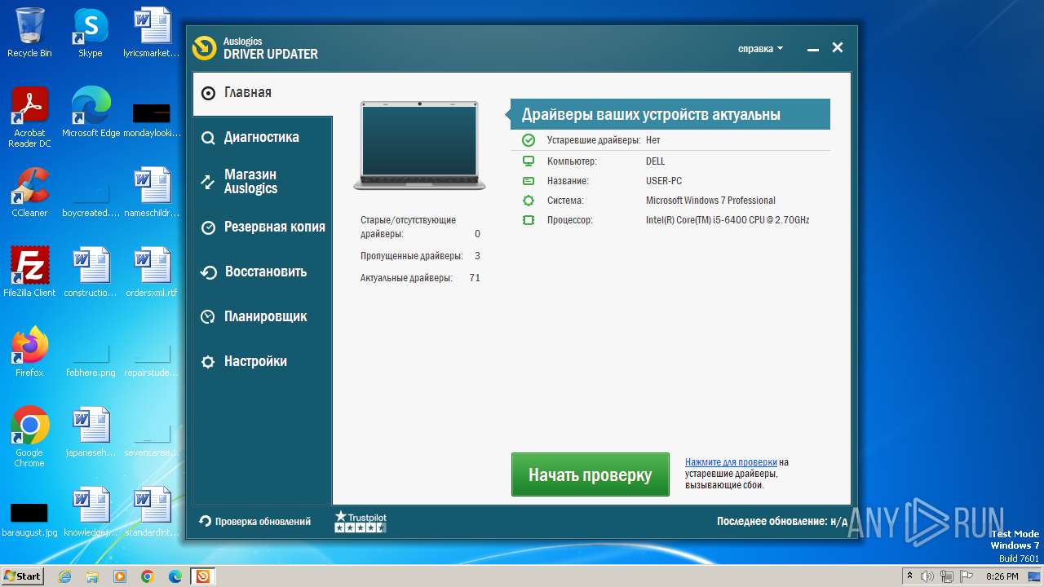Click the taskbar clock showing 8:26 PM
Screen dimensions: 1044x587
click(x=1002, y=576)
